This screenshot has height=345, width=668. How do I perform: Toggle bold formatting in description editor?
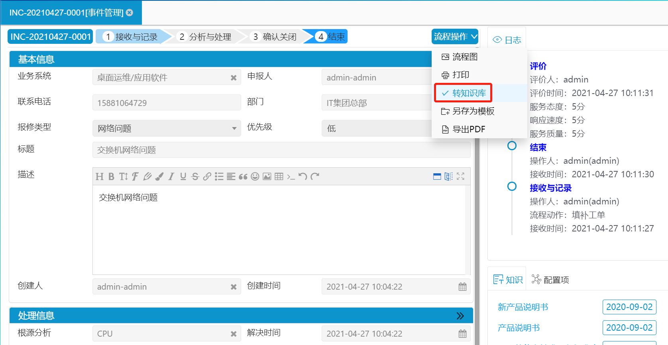tap(111, 176)
